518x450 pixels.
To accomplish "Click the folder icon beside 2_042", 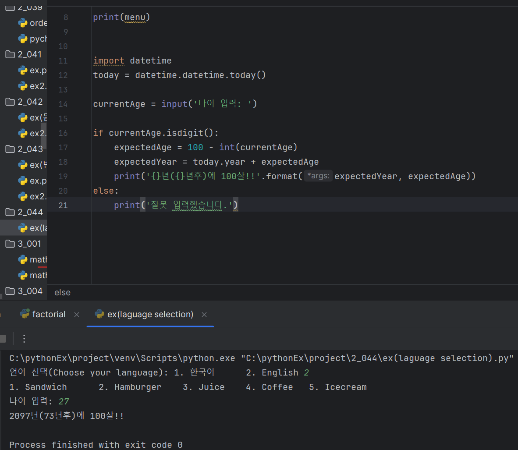I will (x=10, y=101).
